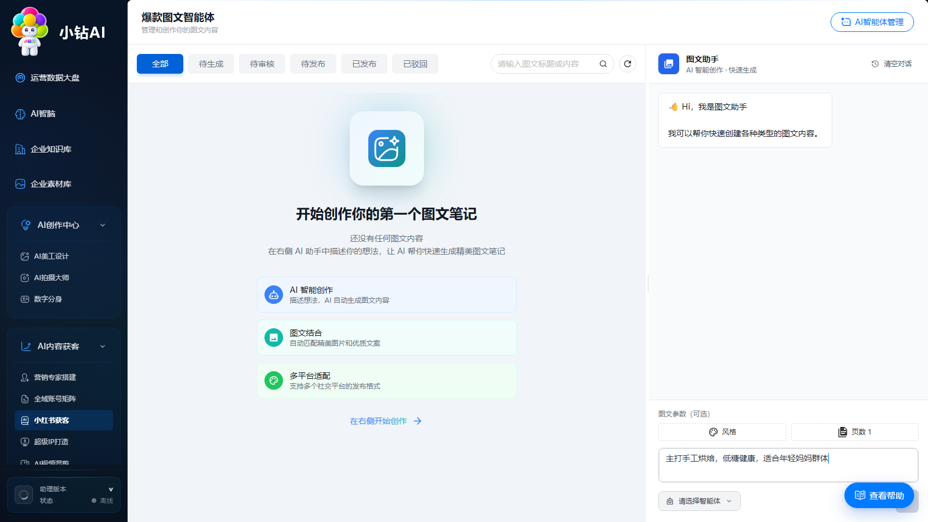Screen dimensions: 928x522
Task: Click the 小红书获客 icon
Action: (25, 420)
